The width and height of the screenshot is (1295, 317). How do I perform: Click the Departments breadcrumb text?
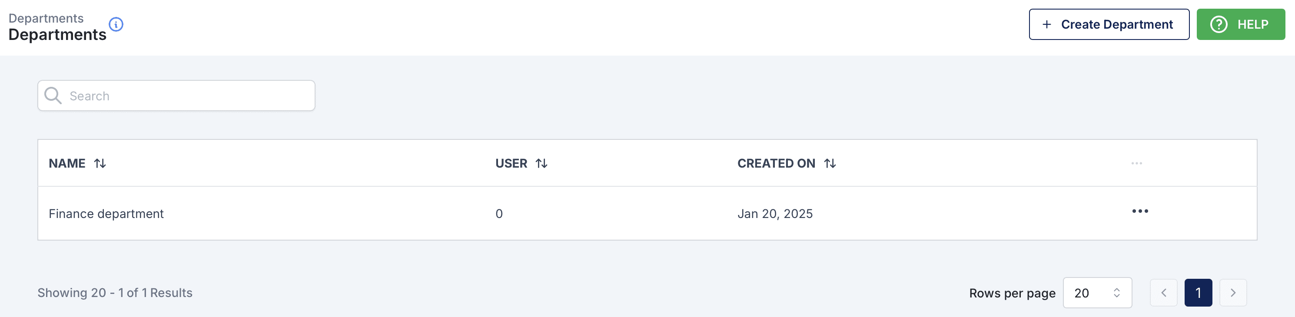coord(46,18)
